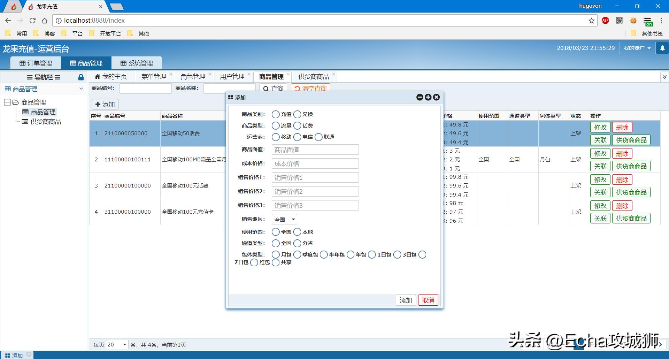Click the navigation bar lock icon

[x=81, y=77]
